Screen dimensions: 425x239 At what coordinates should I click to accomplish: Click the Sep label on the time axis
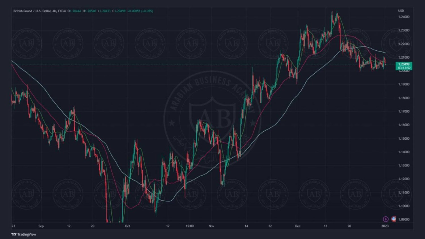click(x=41, y=226)
